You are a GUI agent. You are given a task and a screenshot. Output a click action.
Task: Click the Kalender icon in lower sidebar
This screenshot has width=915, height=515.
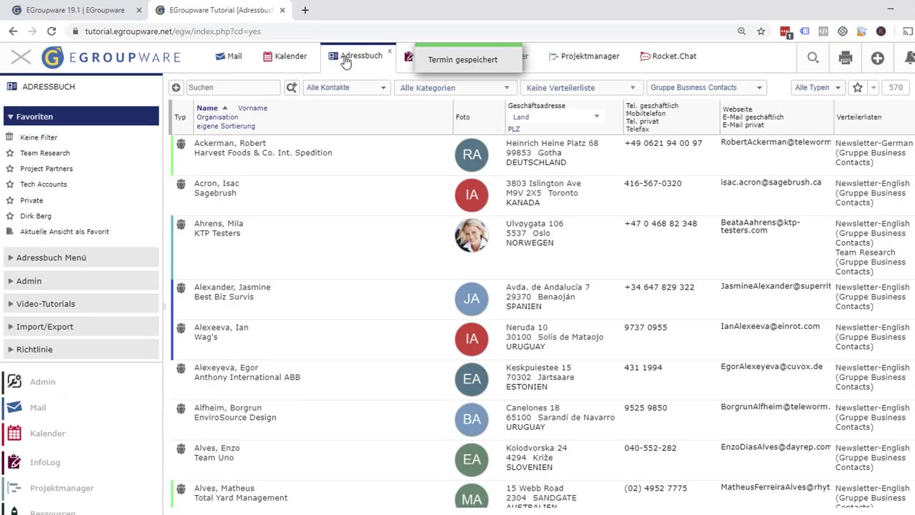click(x=14, y=433)
